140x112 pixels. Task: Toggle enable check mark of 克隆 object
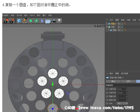122,27
